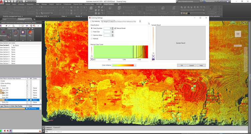Click Cancel in Coloring Settings
251x134 pixels.
(x=191, y=65)
